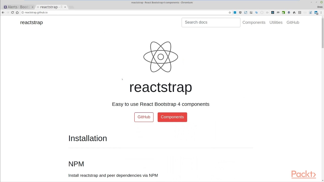Click the outlined GitHub button

pos(144,117)
